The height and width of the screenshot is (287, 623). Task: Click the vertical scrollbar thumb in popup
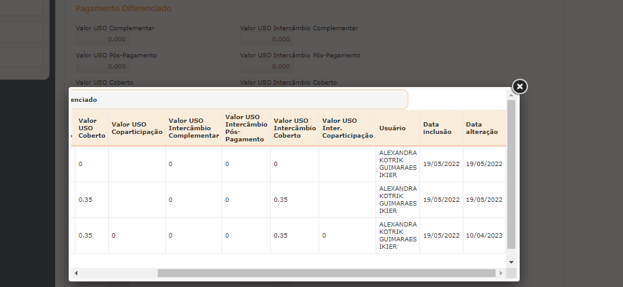[x=510, y=174]
